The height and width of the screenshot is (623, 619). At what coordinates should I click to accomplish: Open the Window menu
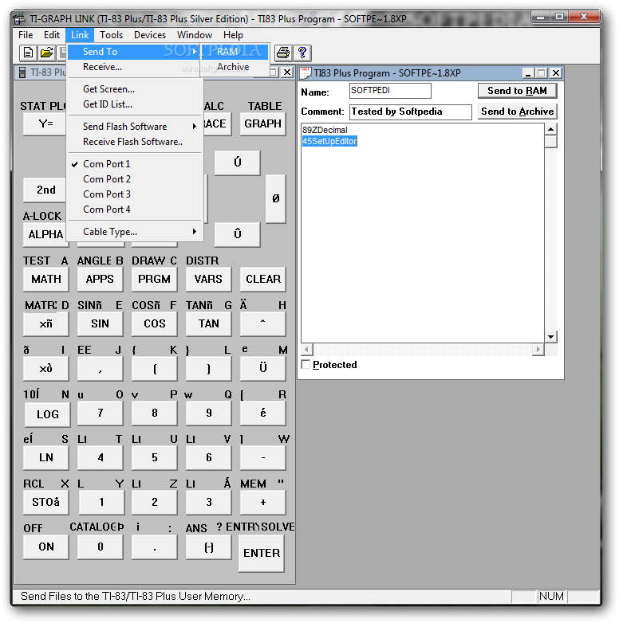(x=195, y=35)
